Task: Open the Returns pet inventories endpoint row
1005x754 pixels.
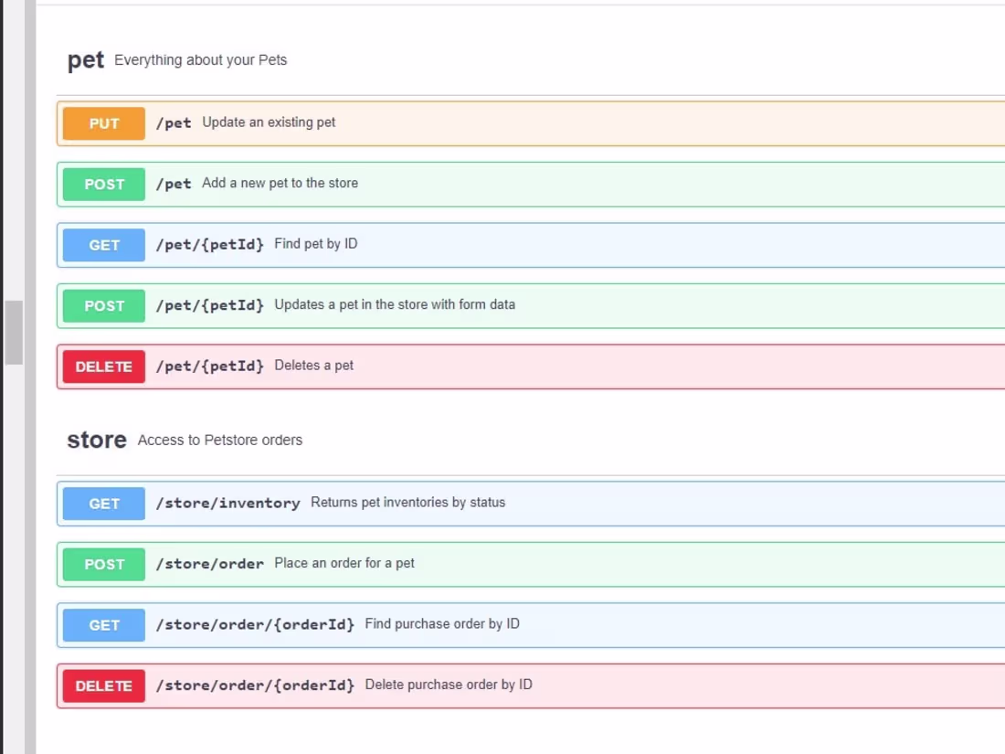Action: 457,504
